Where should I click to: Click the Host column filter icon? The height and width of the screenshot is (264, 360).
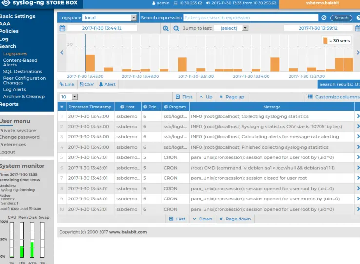click(x=122, y=107)
